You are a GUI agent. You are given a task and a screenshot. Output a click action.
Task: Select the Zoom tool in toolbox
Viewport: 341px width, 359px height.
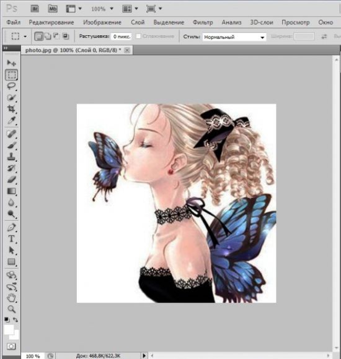(11, 309)
